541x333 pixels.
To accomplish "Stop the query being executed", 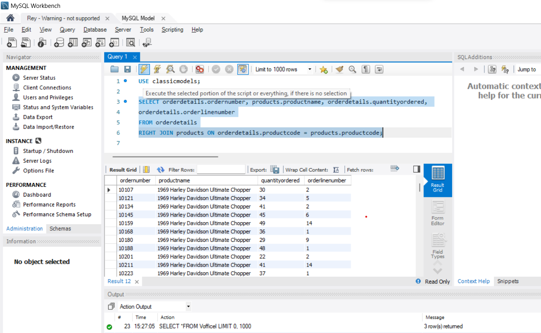I will pyautogui.click(x=184, y=69).
